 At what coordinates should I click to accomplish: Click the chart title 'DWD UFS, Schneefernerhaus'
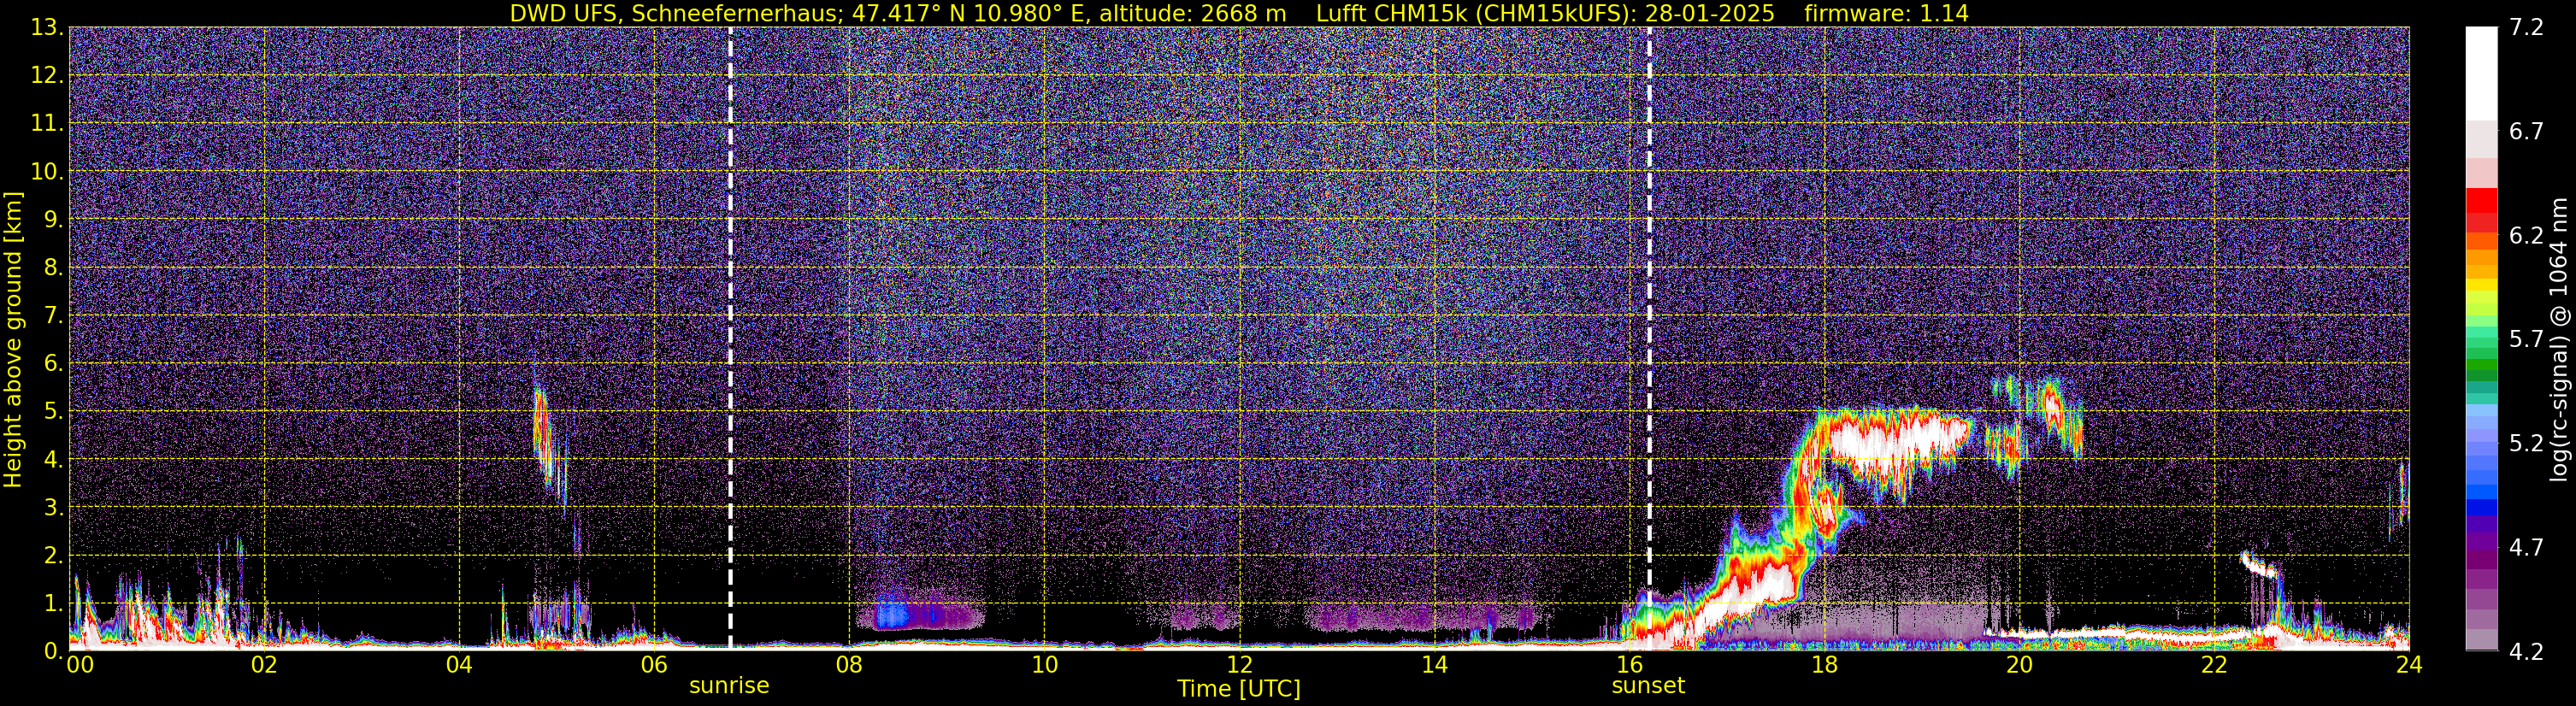(675, 14)
